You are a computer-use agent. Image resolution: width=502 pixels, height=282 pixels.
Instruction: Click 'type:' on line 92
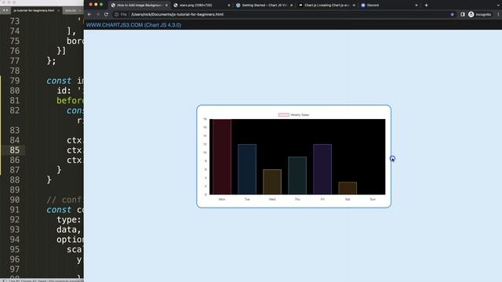(69, 219)
